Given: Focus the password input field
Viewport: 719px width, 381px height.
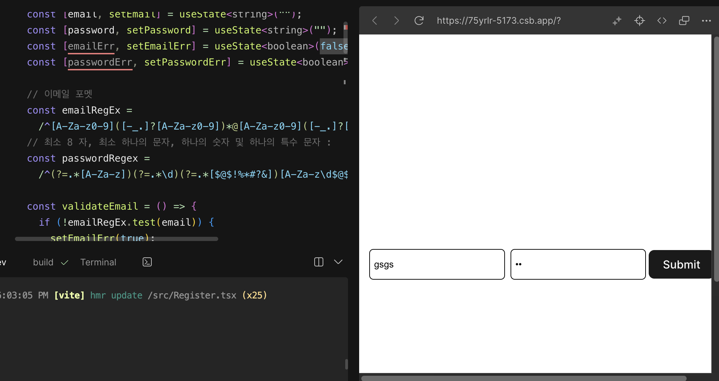Looking at the screenshot, I should pos(577,264).
